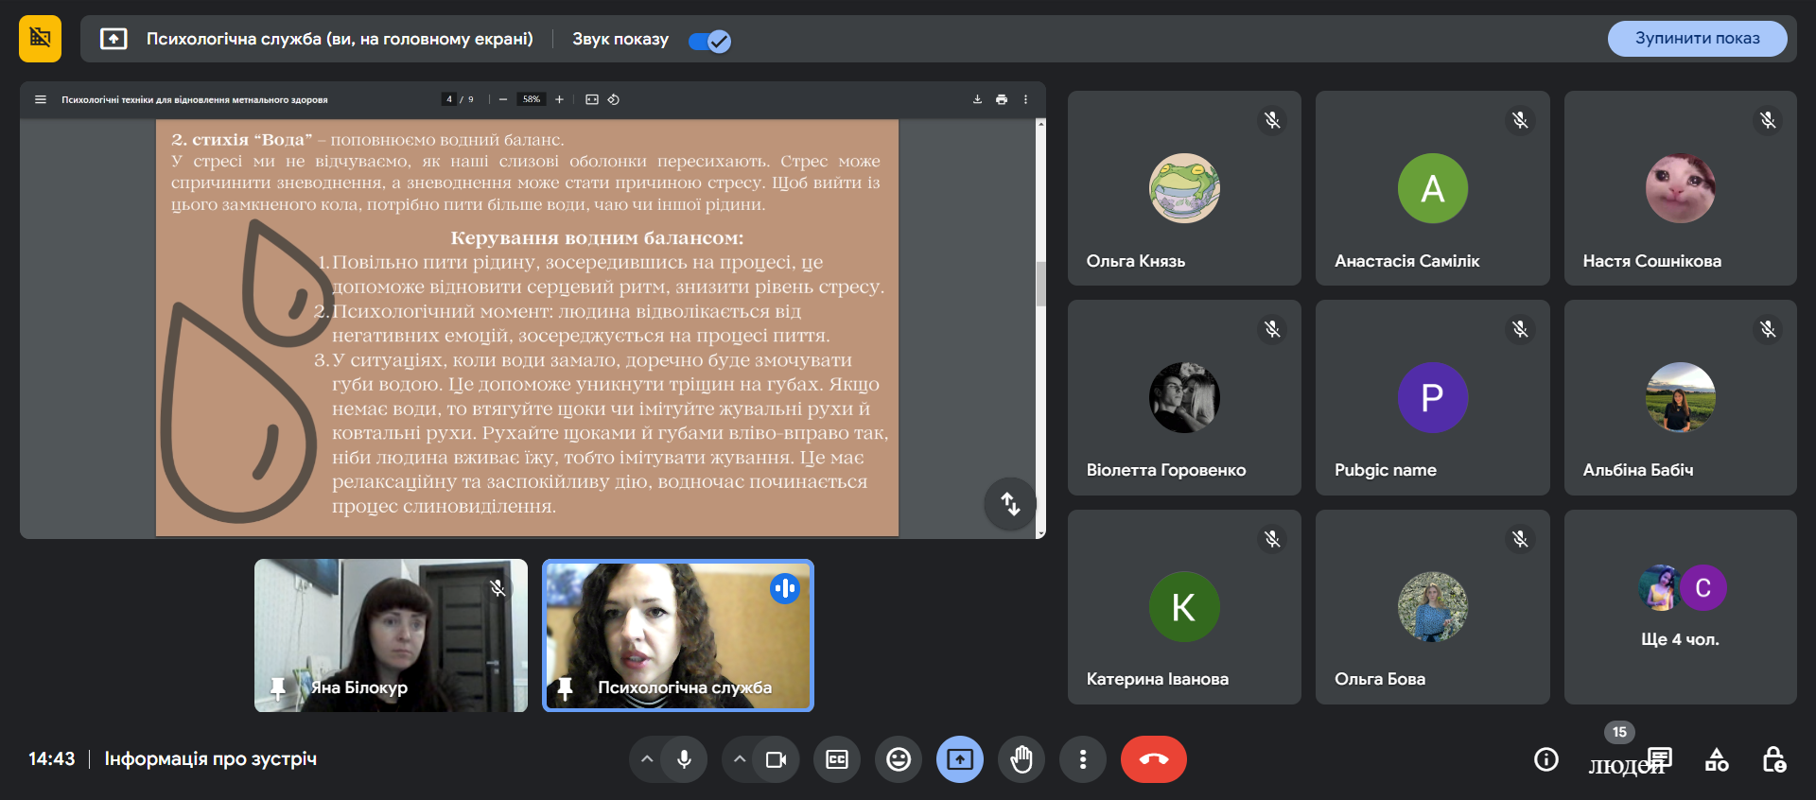Image resolution: width=1816 pixels, height=800 pixels.
Task: Open the PDF viewer sidebar menu
Action: click(41, 99)
